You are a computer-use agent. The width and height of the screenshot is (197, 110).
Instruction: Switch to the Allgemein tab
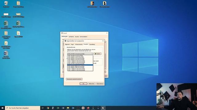click(x=67, y=44)
